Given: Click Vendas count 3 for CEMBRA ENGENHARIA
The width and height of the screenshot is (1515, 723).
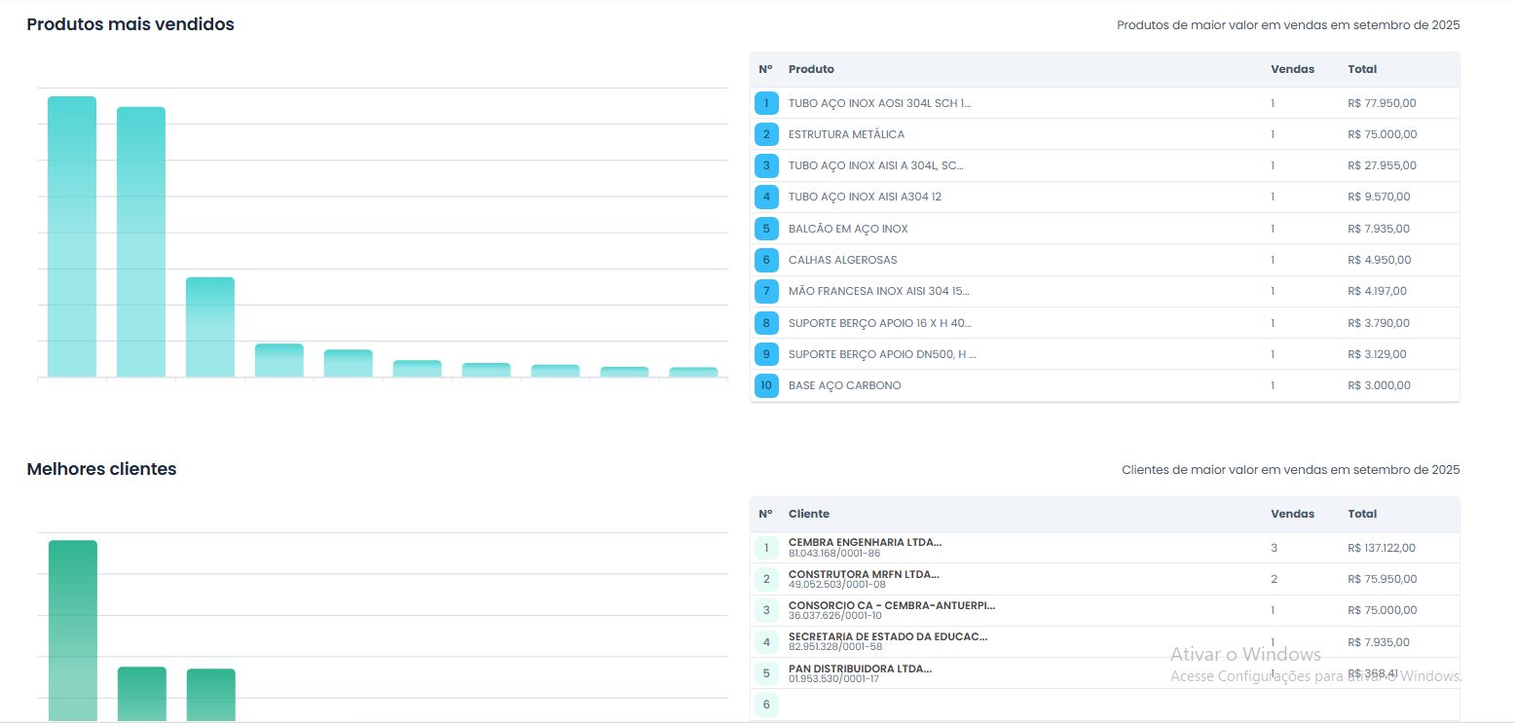Looking at the screenshot, I should pos(1274,548).
